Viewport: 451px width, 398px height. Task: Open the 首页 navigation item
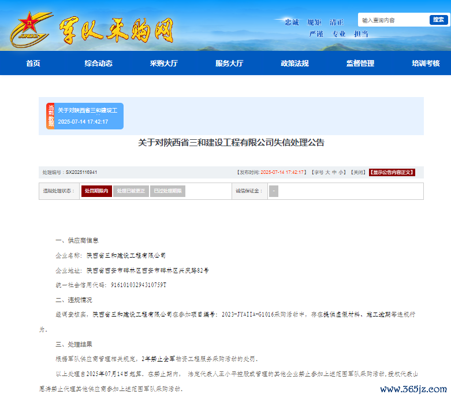[33, 64]
